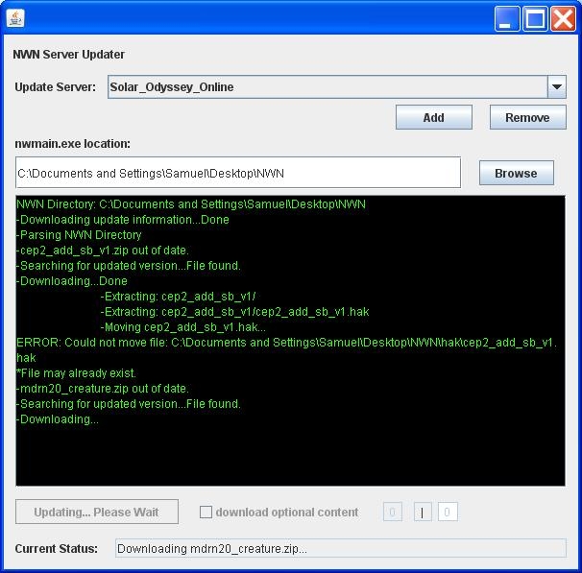Click the middle separator box between counters

[423, 513]
